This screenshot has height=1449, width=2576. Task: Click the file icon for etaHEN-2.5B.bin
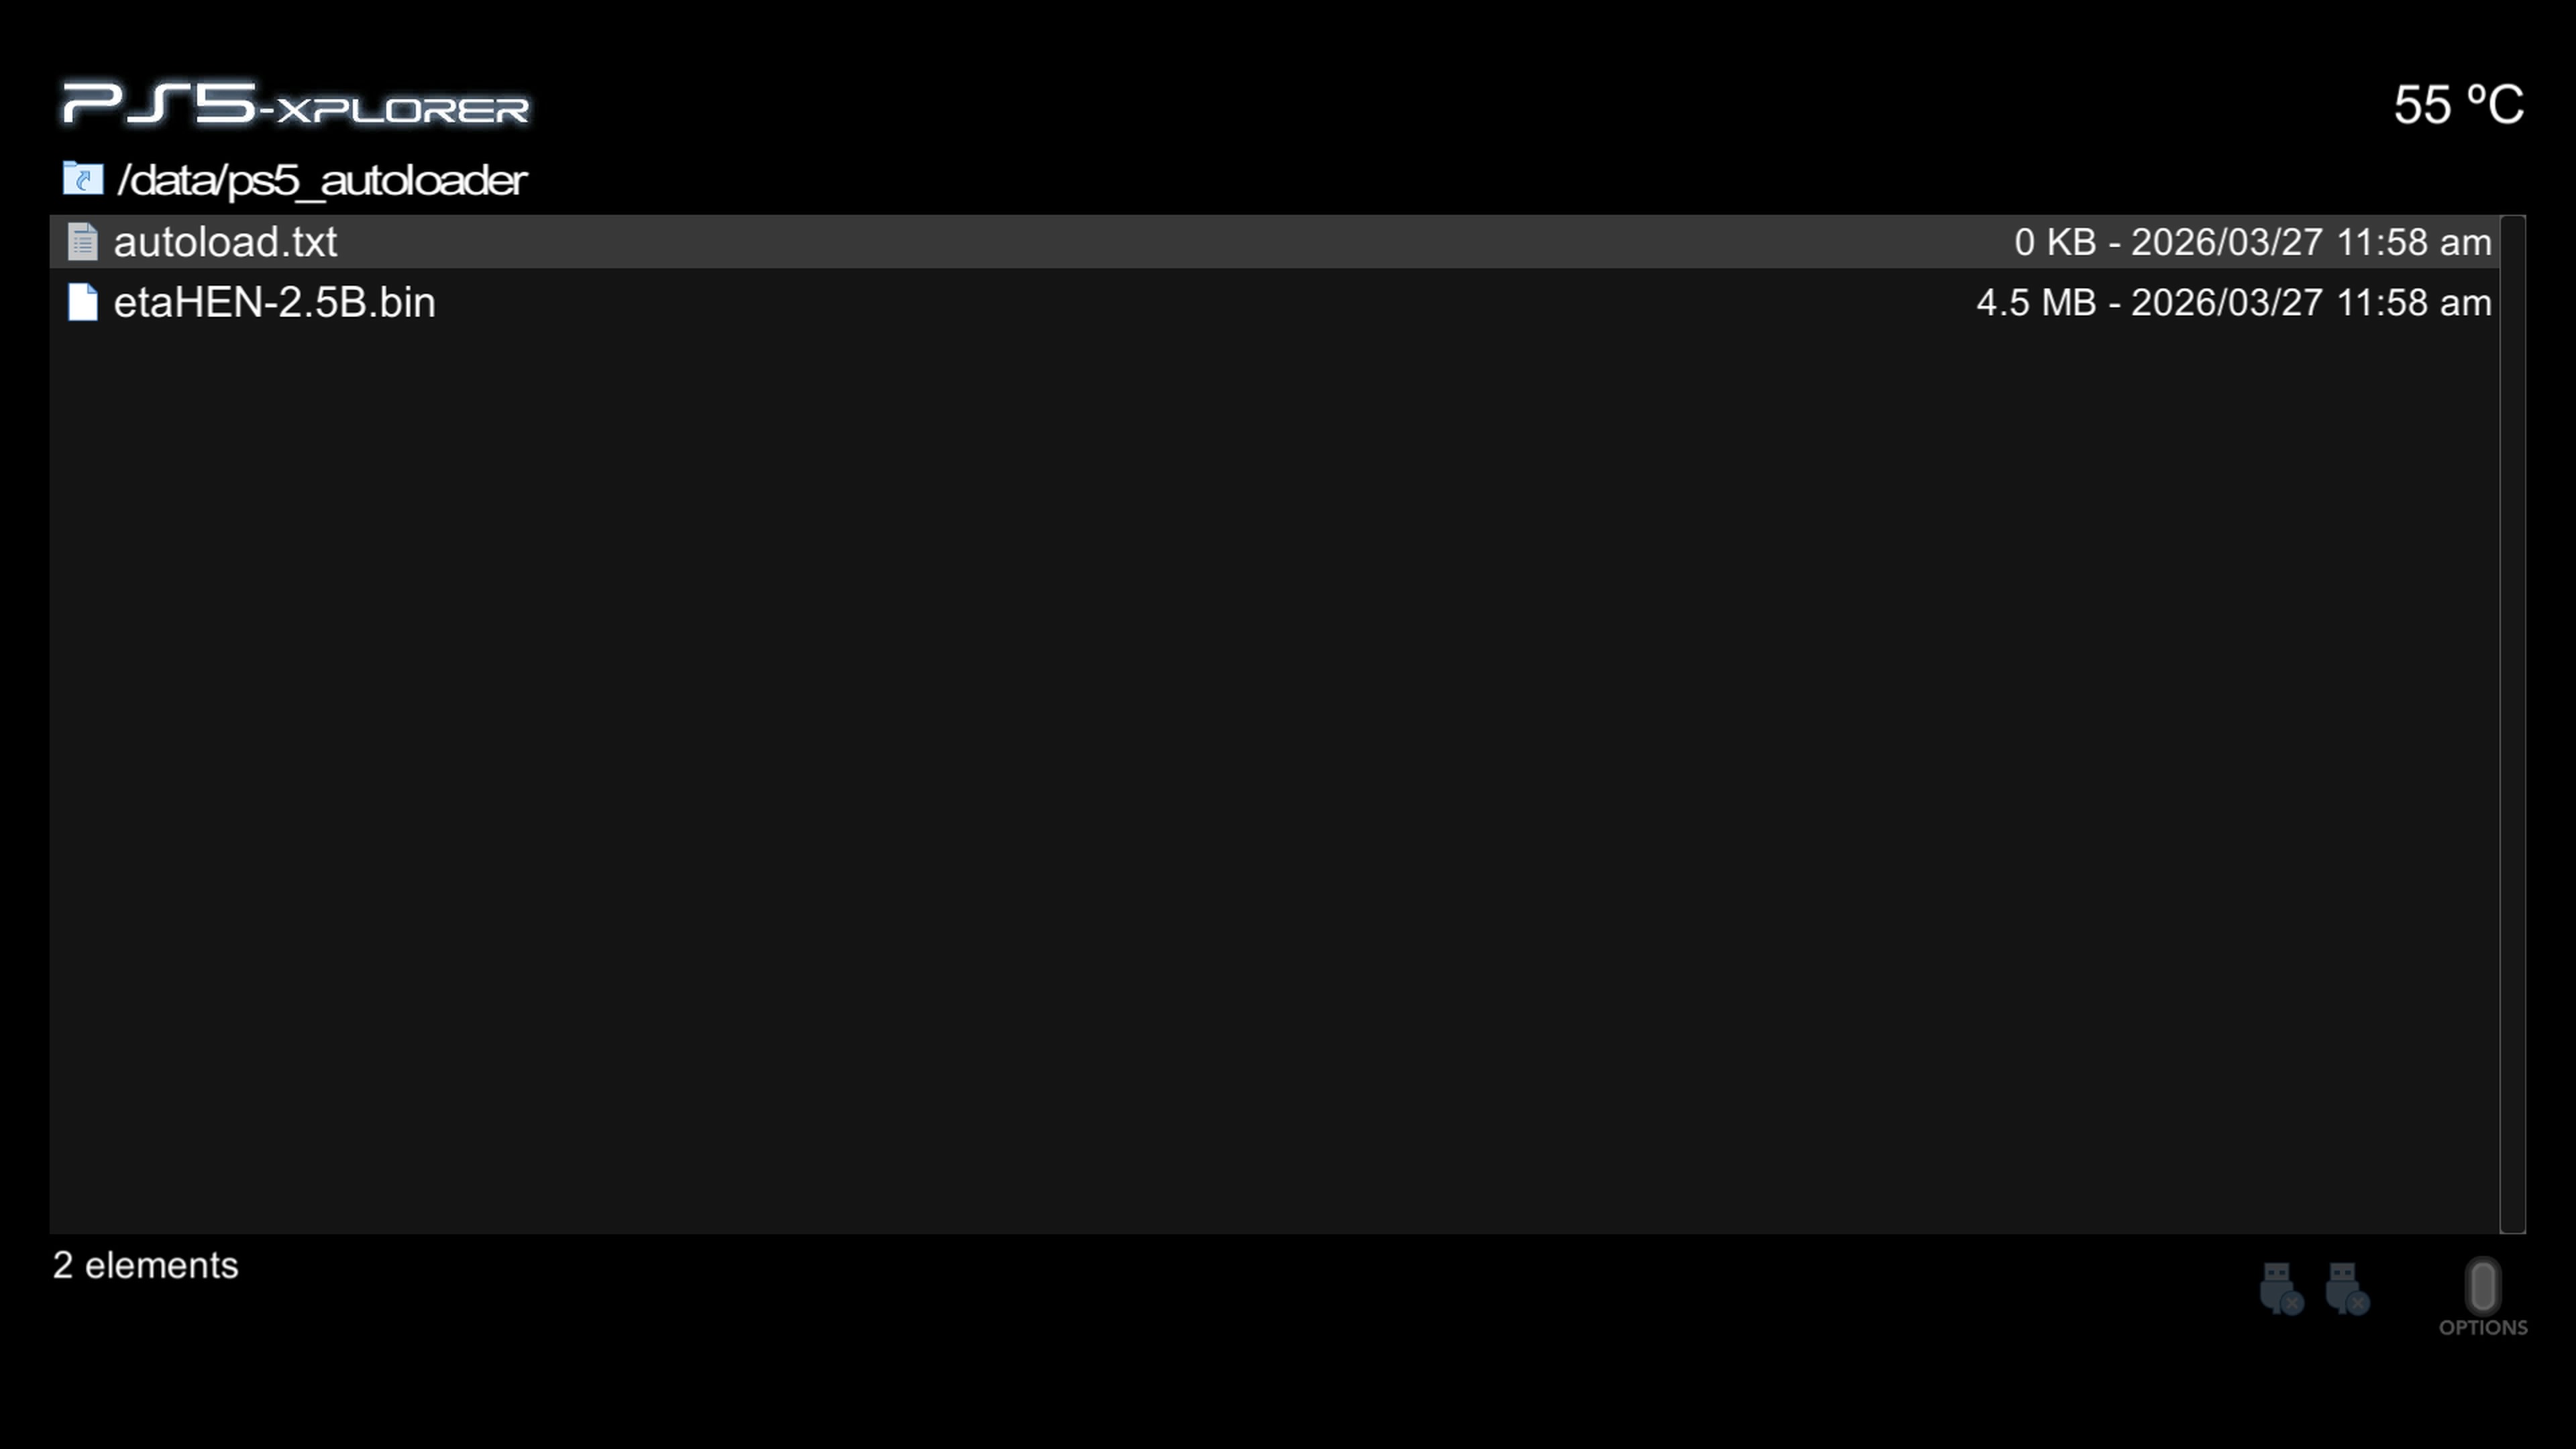click(x=83, y=302)
